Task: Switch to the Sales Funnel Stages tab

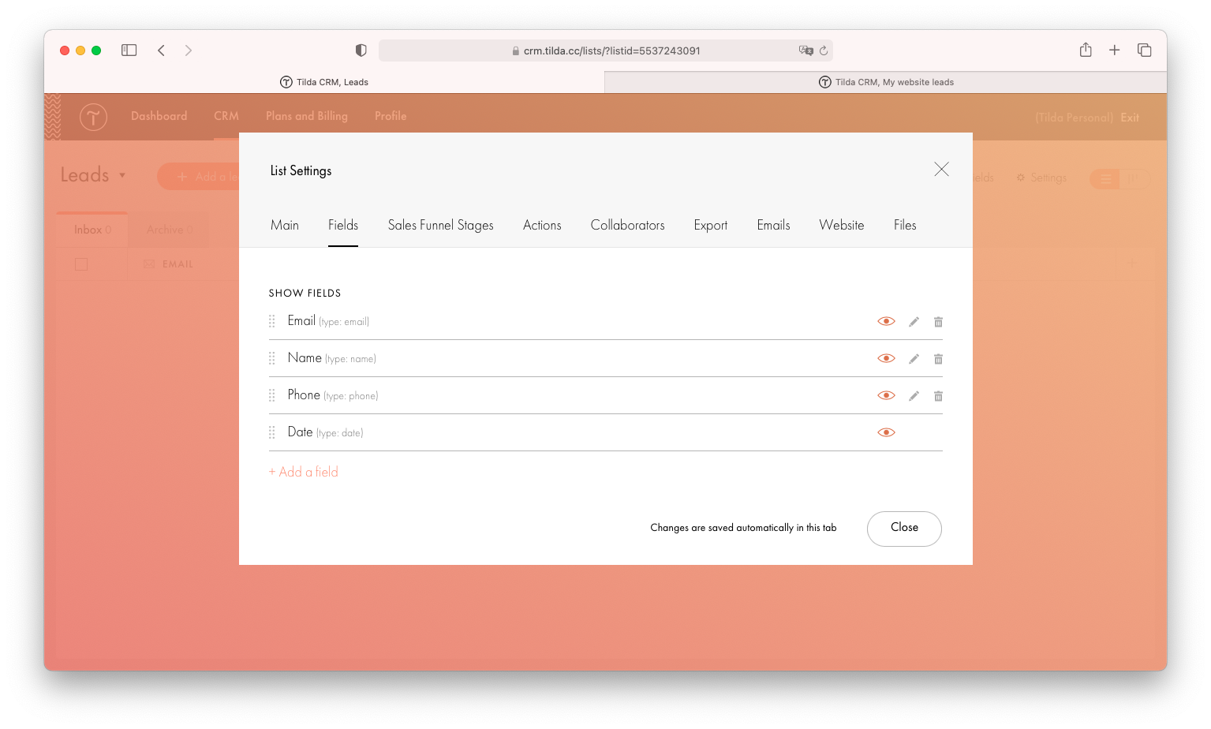Action: tap(440, 225)
